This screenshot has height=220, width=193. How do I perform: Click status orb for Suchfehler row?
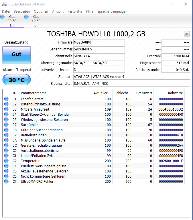point(6,125)
